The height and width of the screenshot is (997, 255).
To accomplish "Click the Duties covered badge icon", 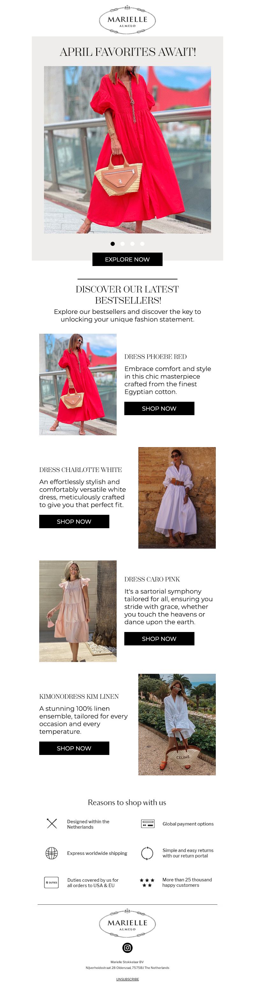I will 51,882.
